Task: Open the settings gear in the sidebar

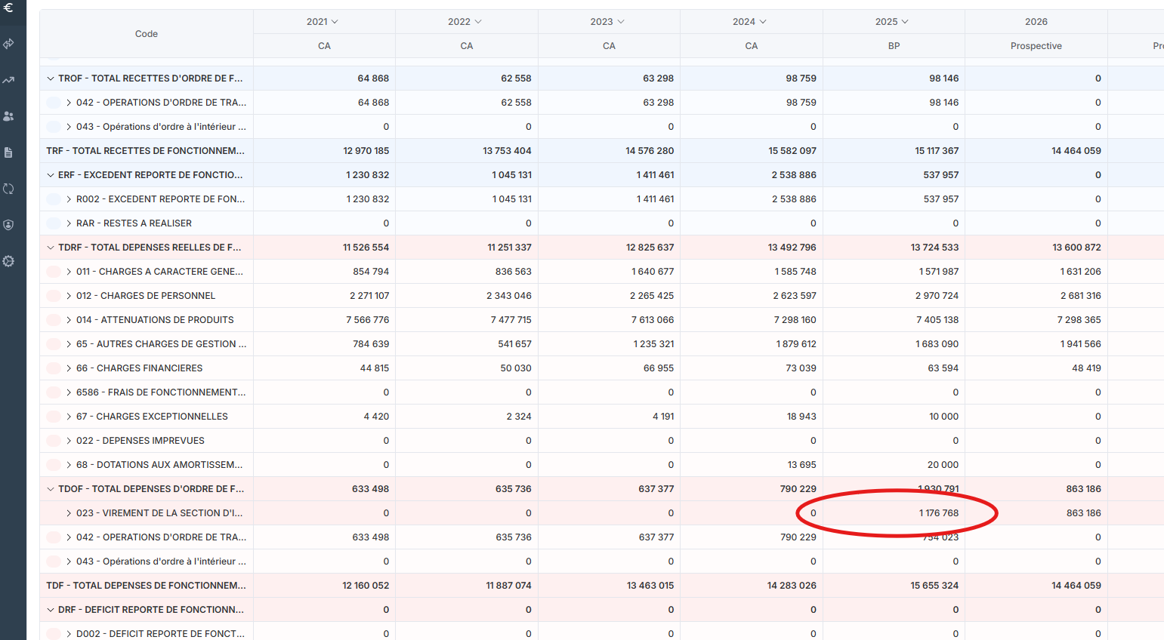Action: coord(9,261)
